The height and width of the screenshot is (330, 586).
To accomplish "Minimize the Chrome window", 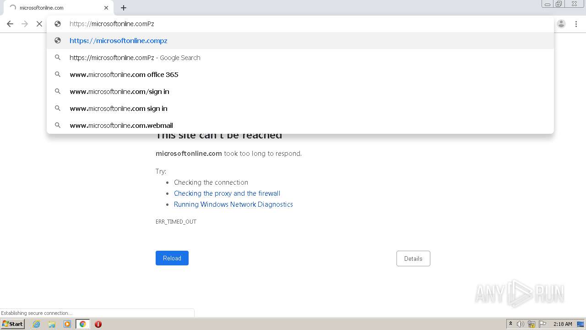I will click(548, 4).
